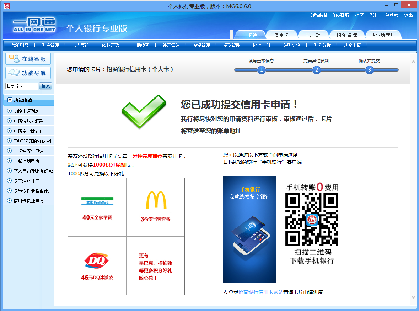Screen dimensions: 419x311
Task: Maximize the 个人银行专业版 window
Action: 396,5
